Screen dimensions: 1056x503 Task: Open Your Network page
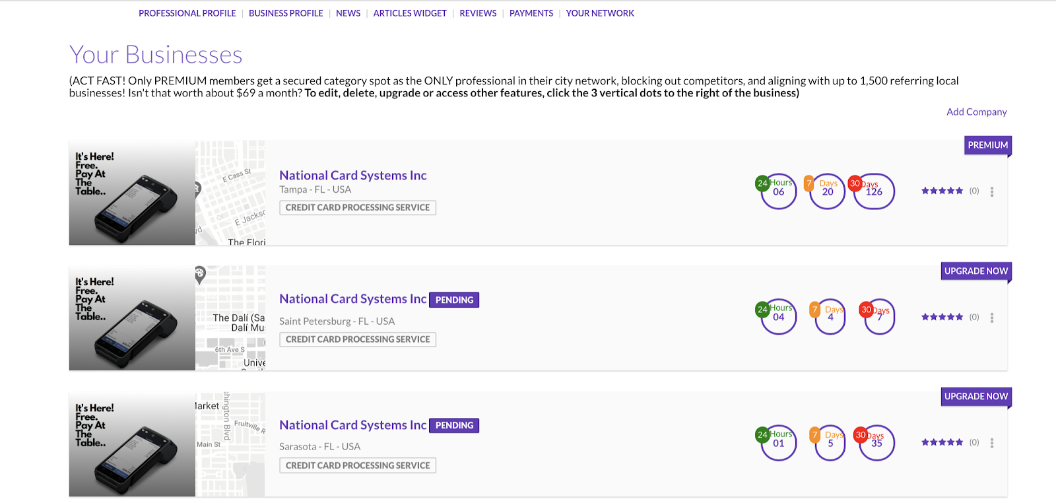click(x=600, y=13)
